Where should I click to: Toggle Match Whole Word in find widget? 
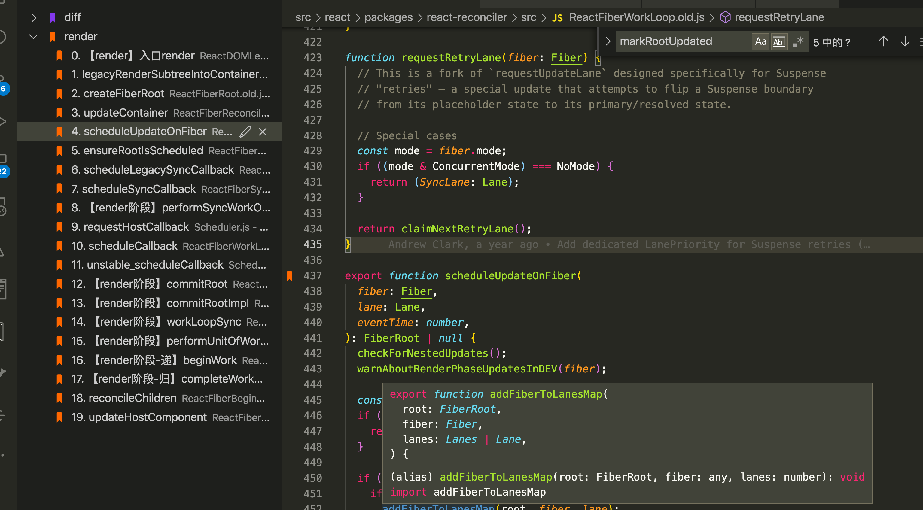point(779,42)
